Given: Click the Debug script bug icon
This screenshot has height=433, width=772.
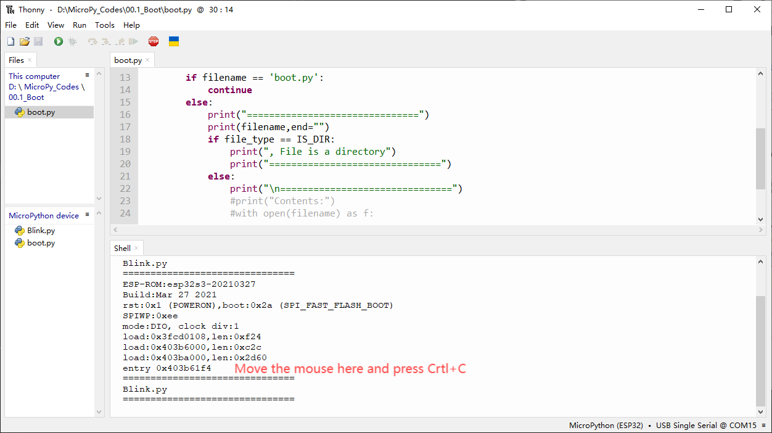Looking at the screenshot, I should [x=72, y=41].
